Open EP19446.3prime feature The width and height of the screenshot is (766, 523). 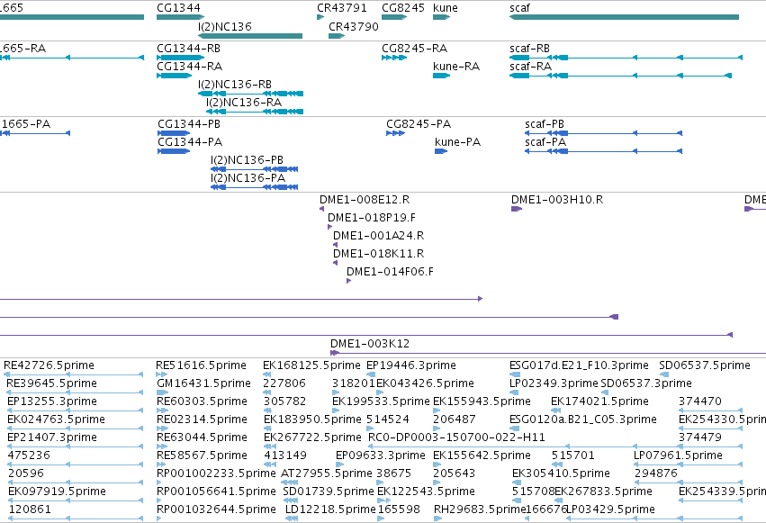(x=371, y=374)
